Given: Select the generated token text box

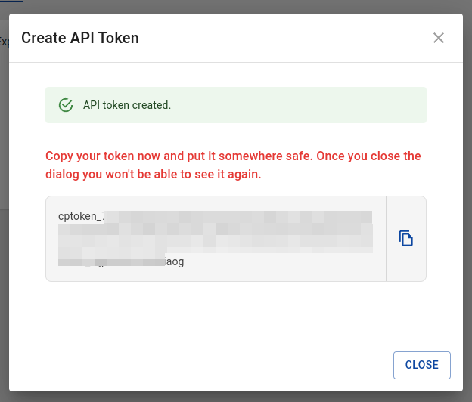Looking at the screenshot, I should (216, 239).
